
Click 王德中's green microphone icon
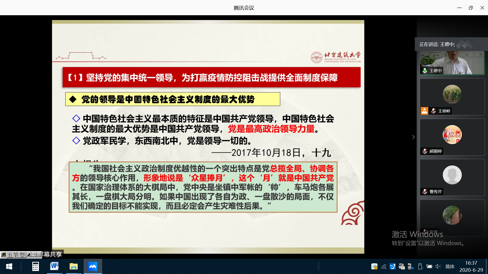point(425,71)
